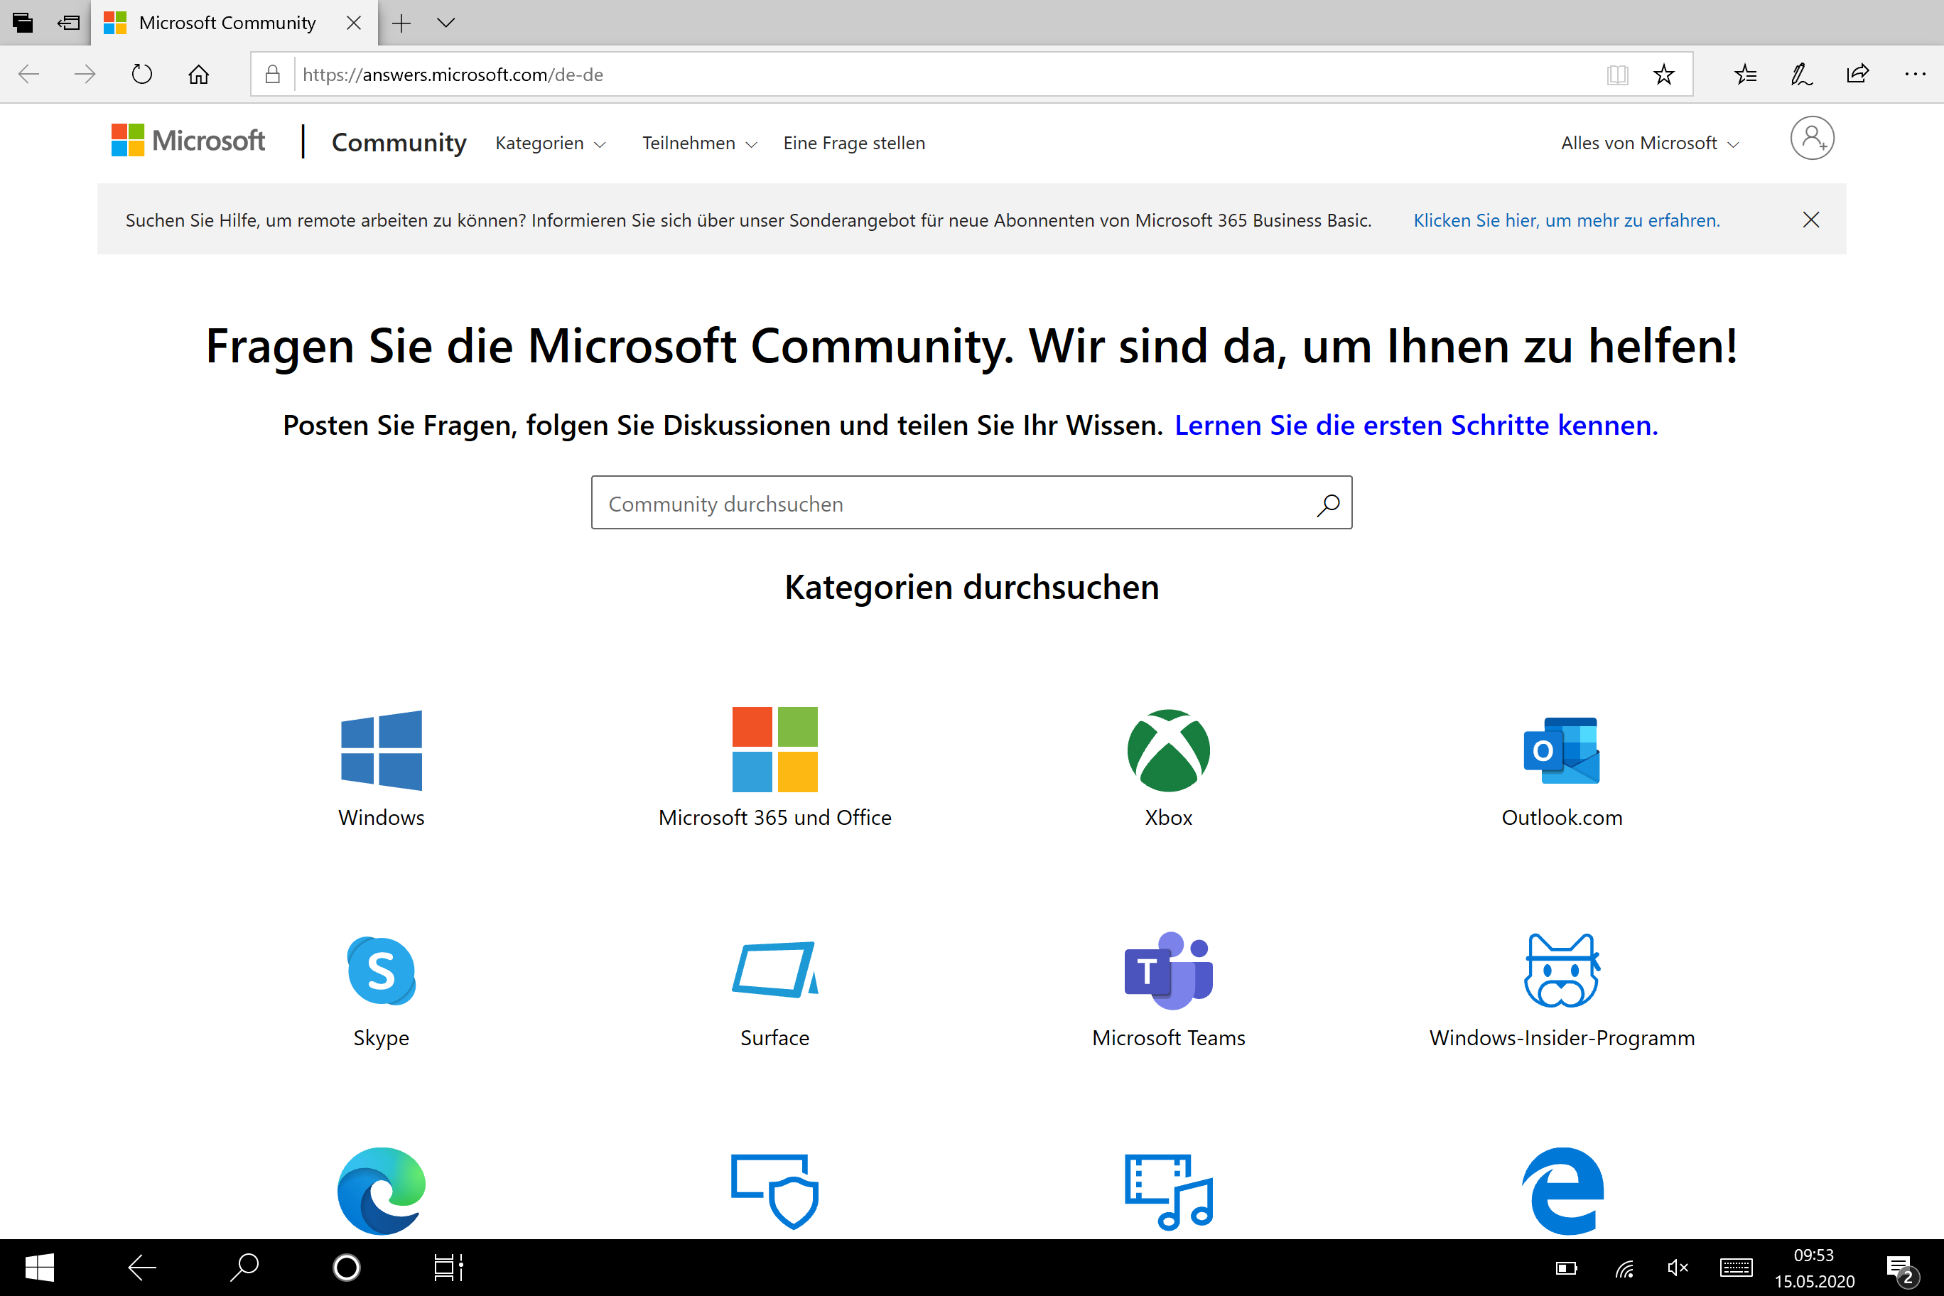The width and height of the screenshot is (1944, 1296).
Task: Open the Skype category icon
Action: pyautogui.click(x=381, y=971)
